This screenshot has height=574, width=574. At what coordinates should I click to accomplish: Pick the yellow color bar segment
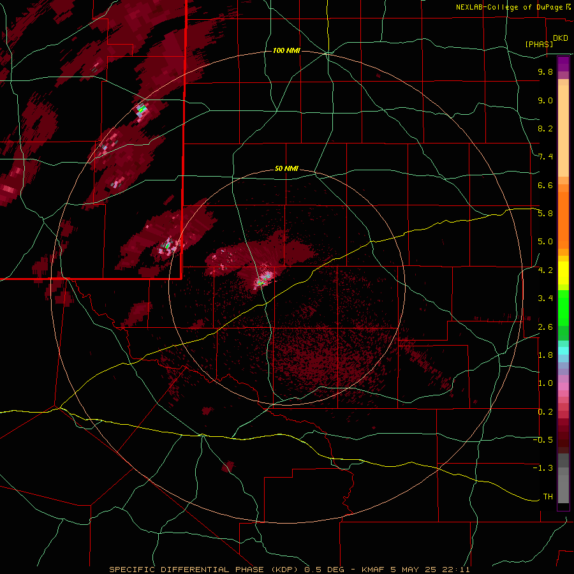[563, 273]
